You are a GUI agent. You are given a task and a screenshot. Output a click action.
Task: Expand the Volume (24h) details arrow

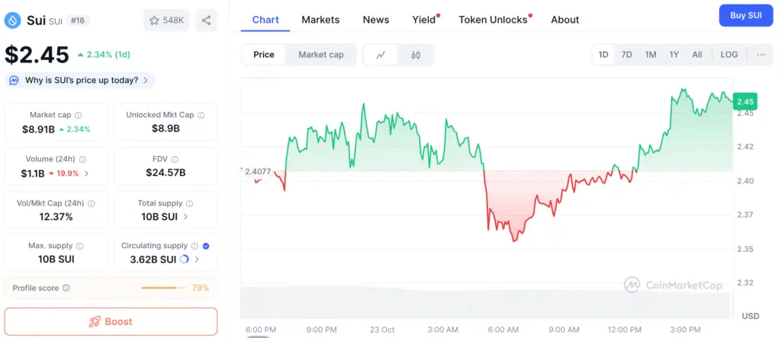[85, 173]
